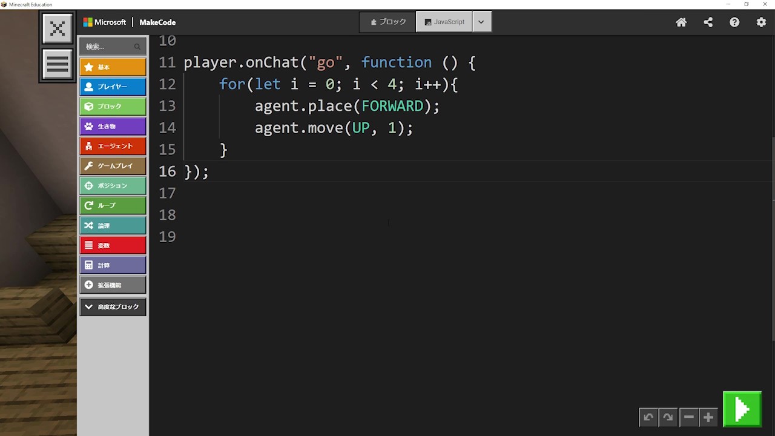Toggle the hamburger menu panel button
Viewport: 775px width, 436px height.
(58, 64)
